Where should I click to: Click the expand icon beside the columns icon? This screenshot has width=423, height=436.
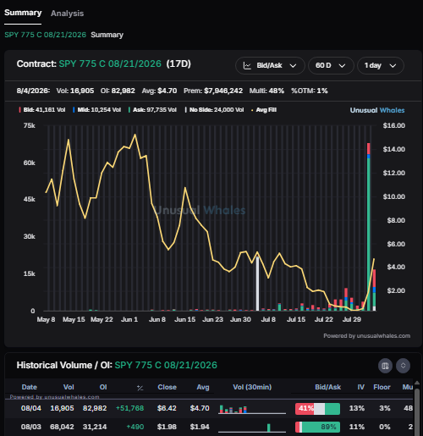click(403, 366)
